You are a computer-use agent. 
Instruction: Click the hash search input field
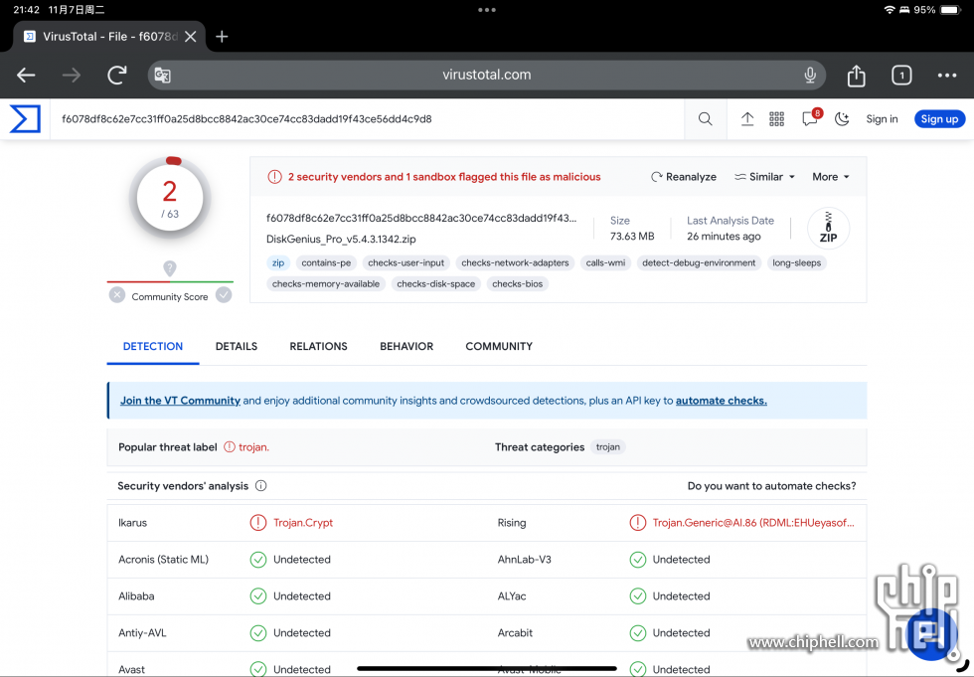click(367, 118)
